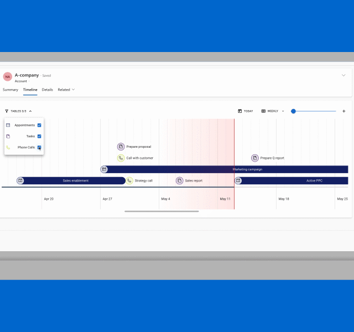Expand the header chevron at top right
Viewport: 354px width, 332px height.
(343, 75)
